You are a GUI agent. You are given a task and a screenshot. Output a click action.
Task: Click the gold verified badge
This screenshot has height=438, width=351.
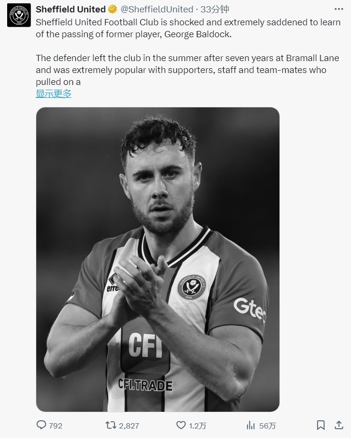[113, 9]
